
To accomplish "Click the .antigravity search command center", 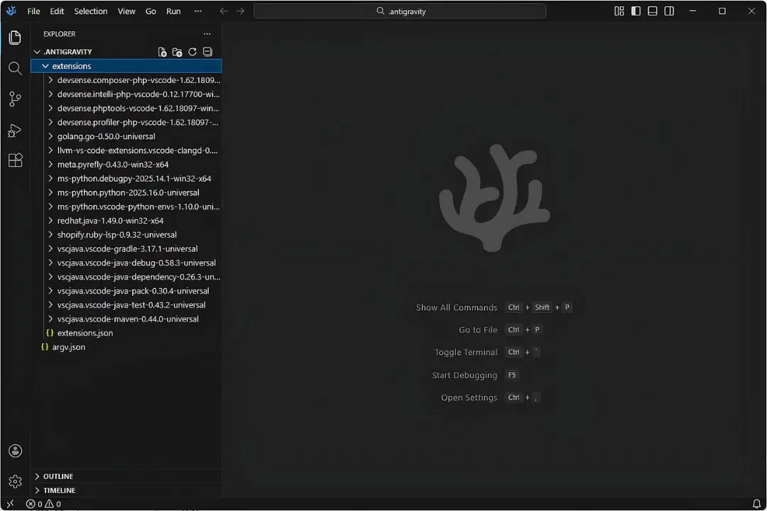I will (400, 11).
